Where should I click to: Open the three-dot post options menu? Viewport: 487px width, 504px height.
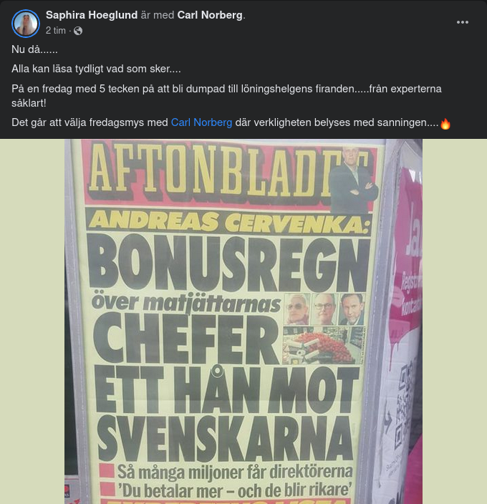462,22
